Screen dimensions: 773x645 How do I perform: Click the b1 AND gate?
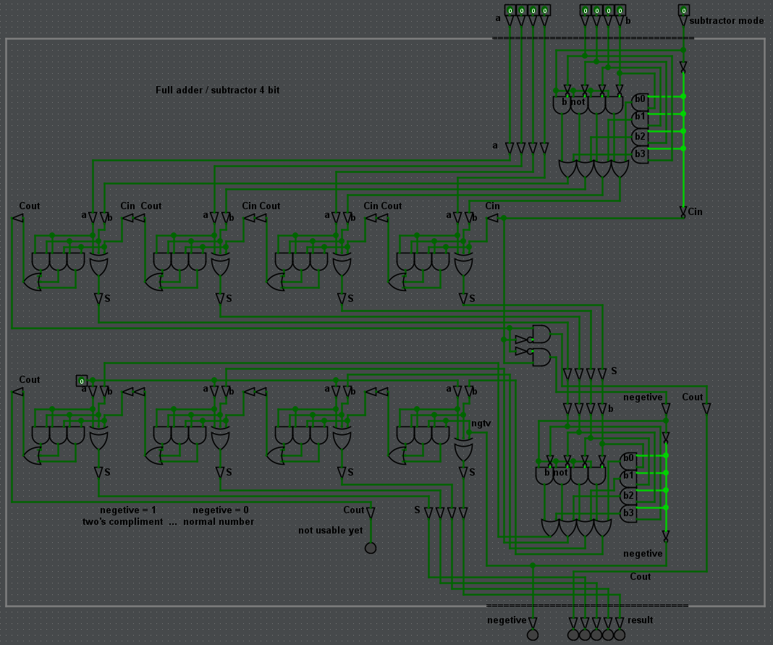pos(640,116)
